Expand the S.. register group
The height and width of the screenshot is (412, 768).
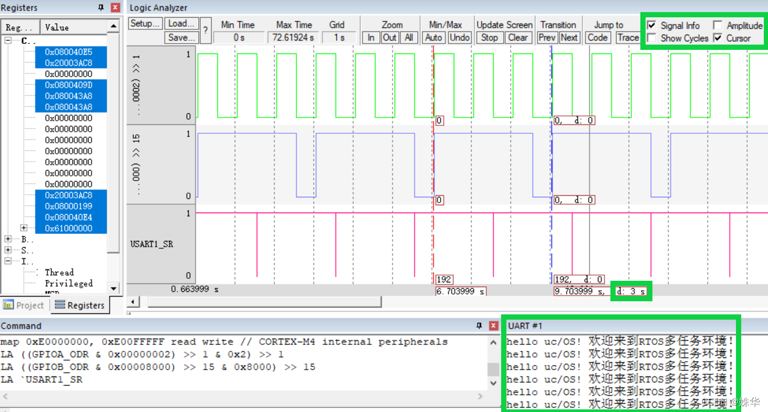pos(8,250)
